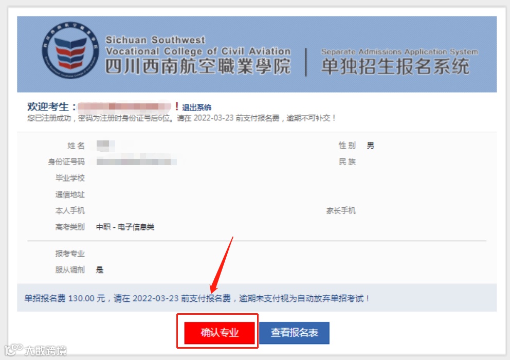The image size is (510, 360).
Task: Click the 高考类别 value 中职 - 电子信息类
Action: pos(125,227)
